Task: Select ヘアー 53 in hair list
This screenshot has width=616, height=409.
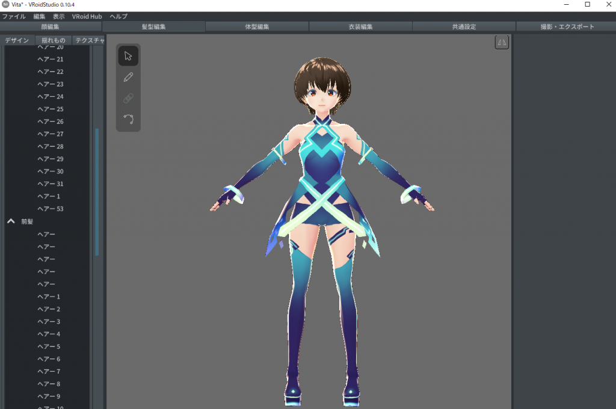Action: click(x=50, y=209)
